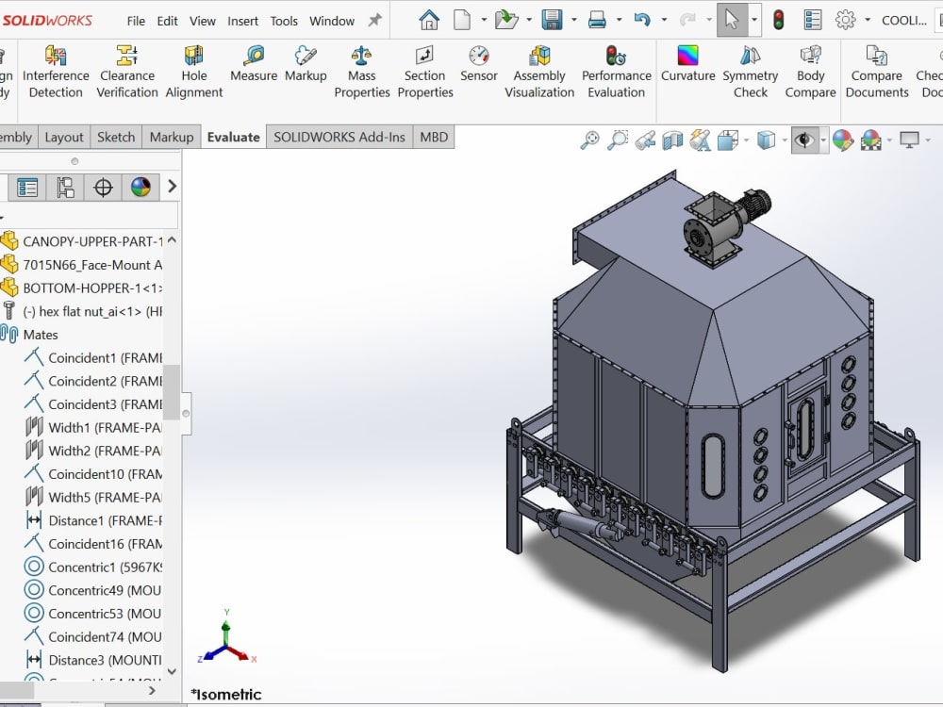Open dropdown next to New document

pyautogui.click(x=484, y=20)
